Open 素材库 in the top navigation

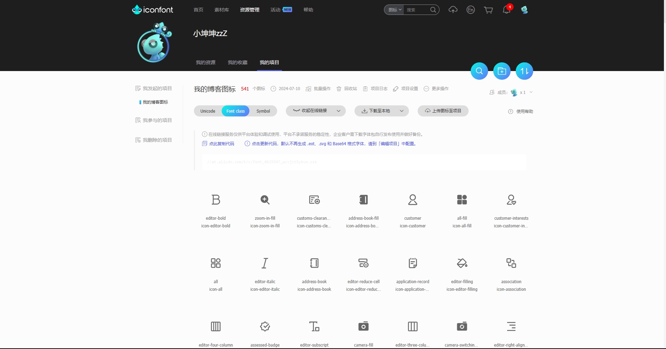point(222,10)
